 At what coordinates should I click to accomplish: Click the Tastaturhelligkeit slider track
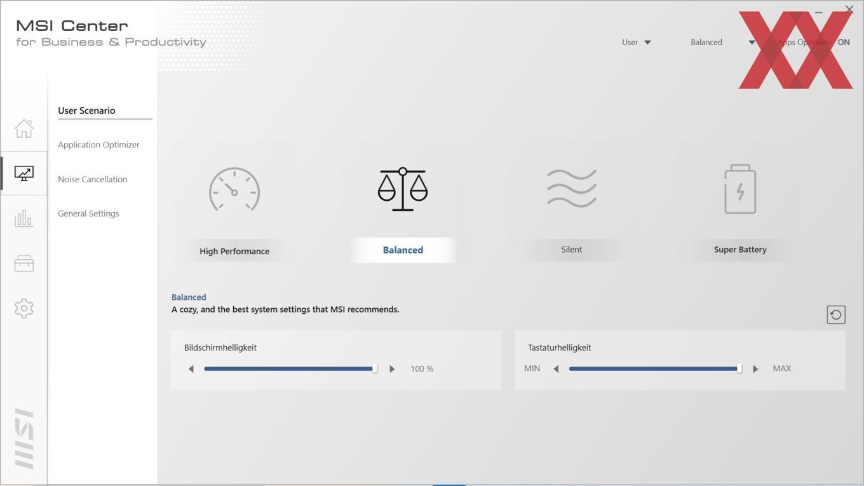coord(656,368)
